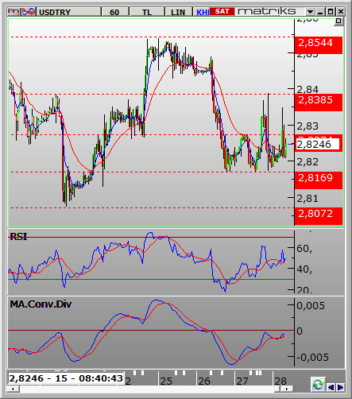Open the title bar dropdown arrow
The width and height of the screenshot is (352, 399).
click(310, 12)
